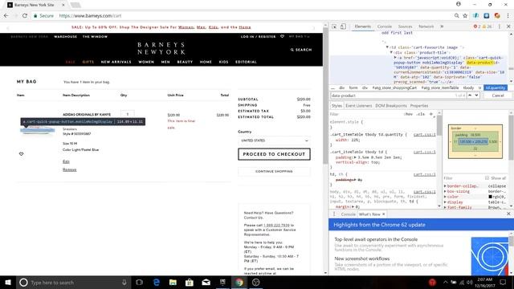Check the Show all computed checkbox
This screenshot has width=514, height=289.
pyautogui.click(x=487, y=178)
